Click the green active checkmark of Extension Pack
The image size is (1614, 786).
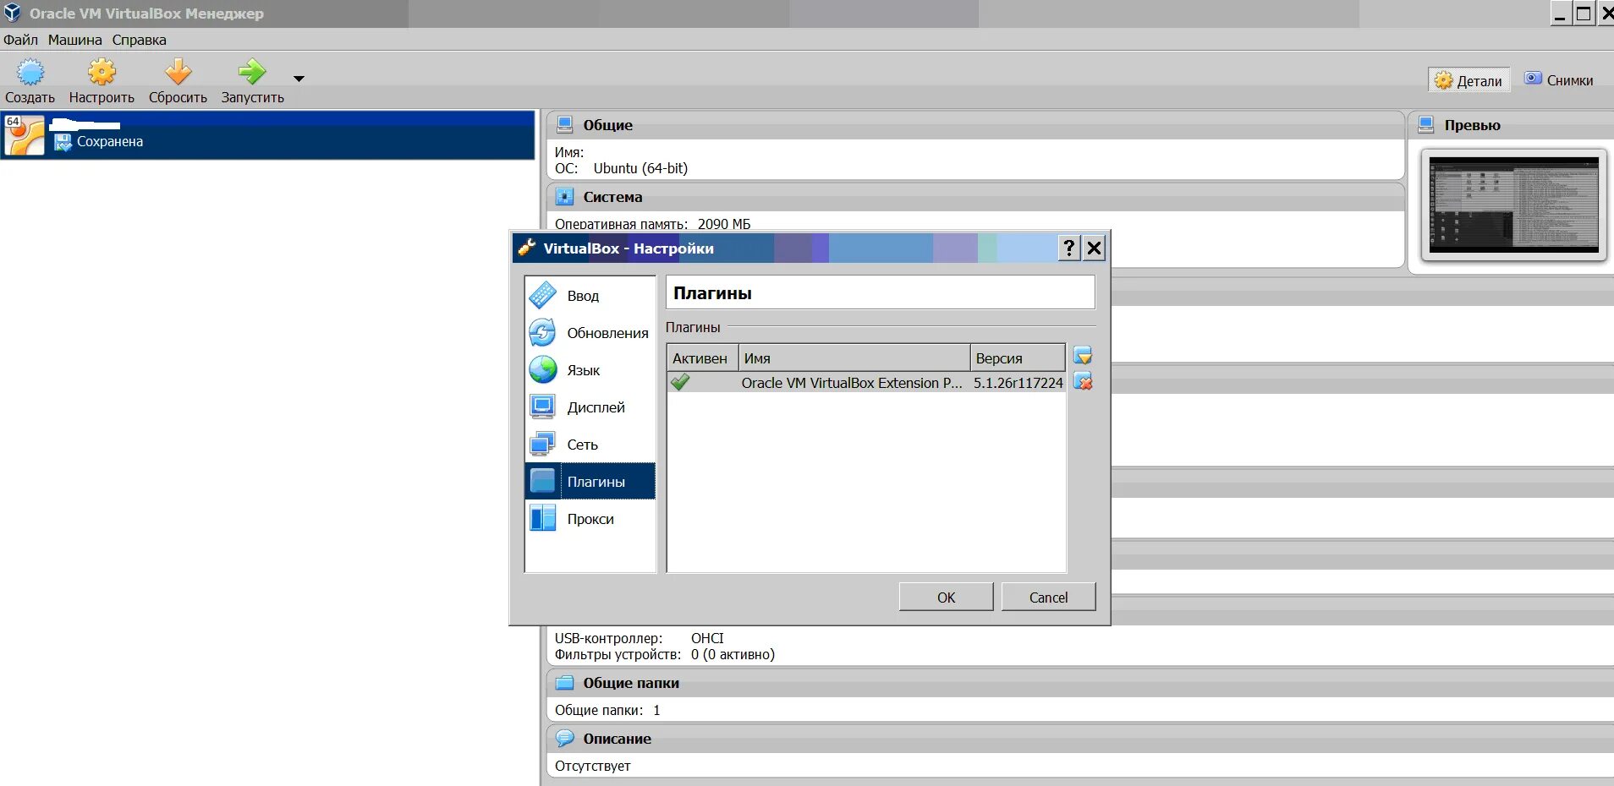[680, 383]
